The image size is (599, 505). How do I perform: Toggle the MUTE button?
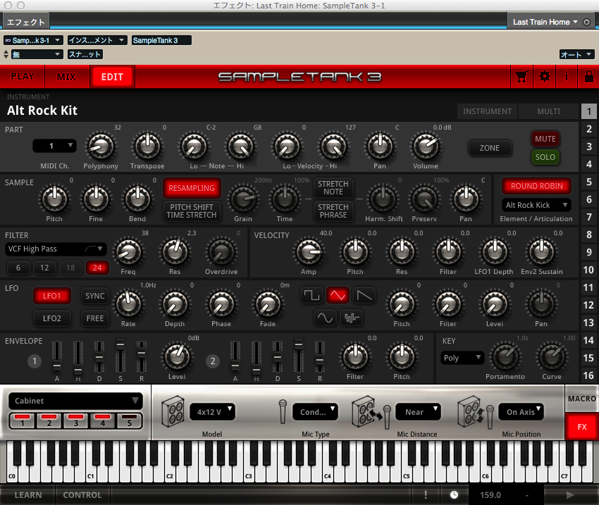pyautogui.click(x=545, y=139)
